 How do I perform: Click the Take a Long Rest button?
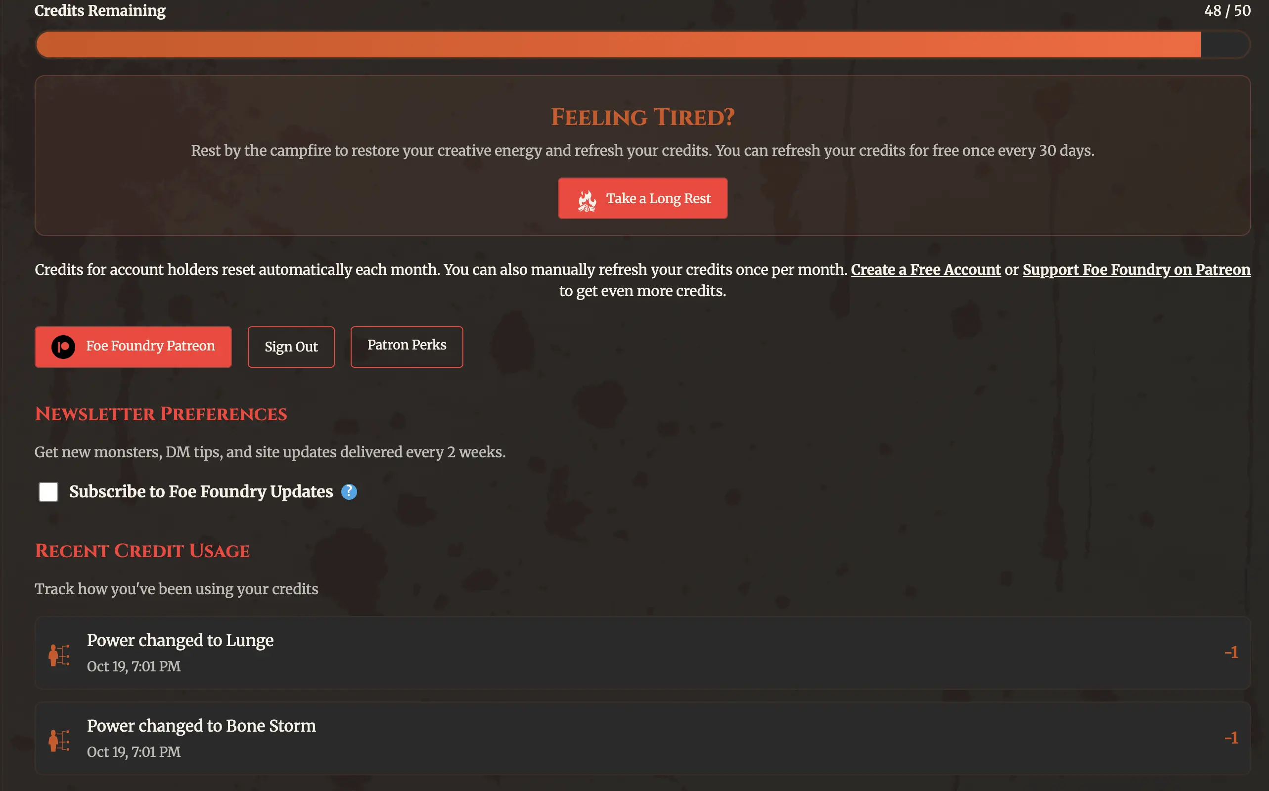point(642,198)
